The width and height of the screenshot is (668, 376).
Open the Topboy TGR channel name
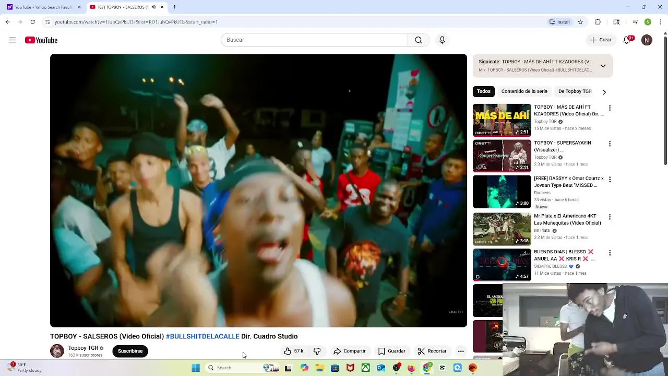point(83,348)
